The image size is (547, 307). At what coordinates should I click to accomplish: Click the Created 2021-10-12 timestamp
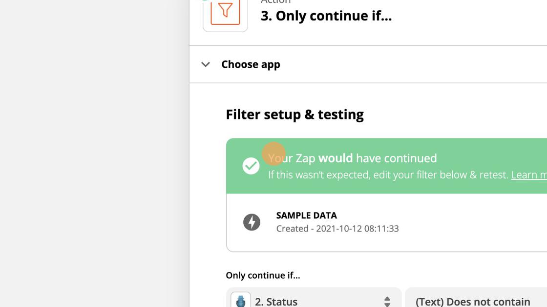[337, 229]
